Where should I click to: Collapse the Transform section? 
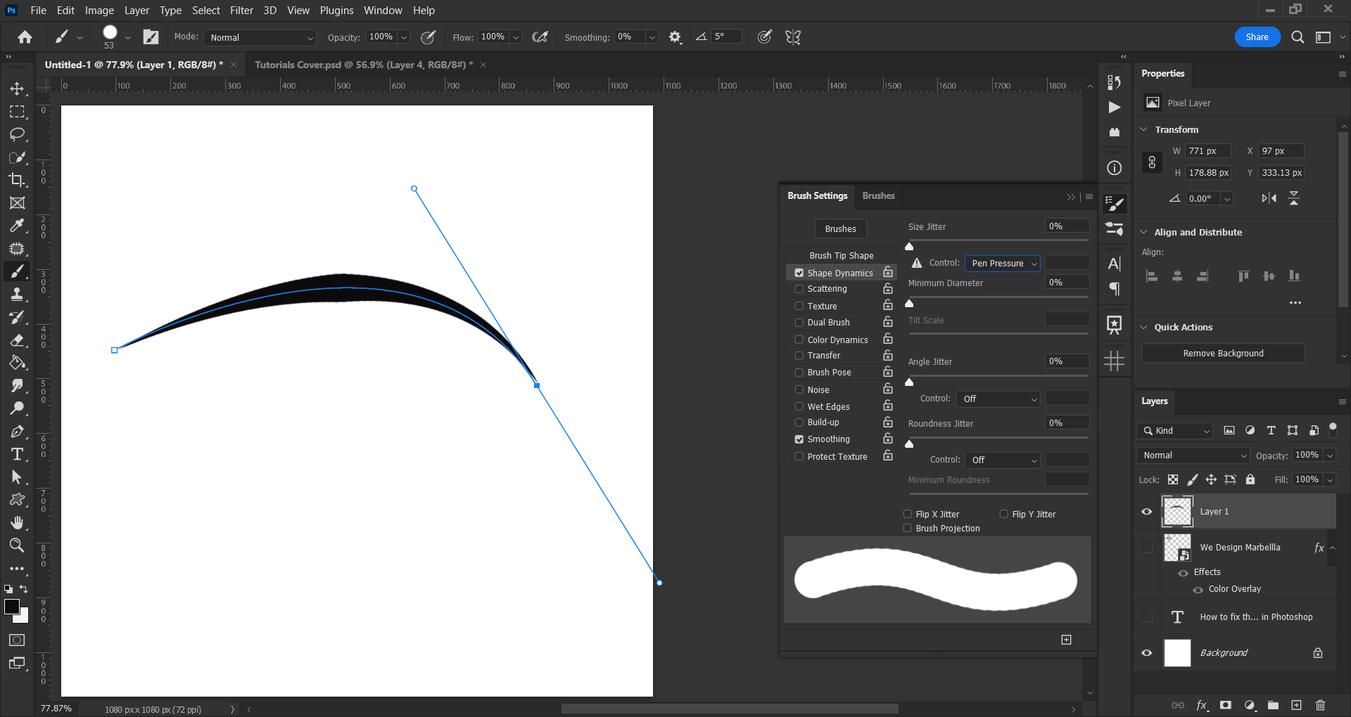click(1144, 130)
